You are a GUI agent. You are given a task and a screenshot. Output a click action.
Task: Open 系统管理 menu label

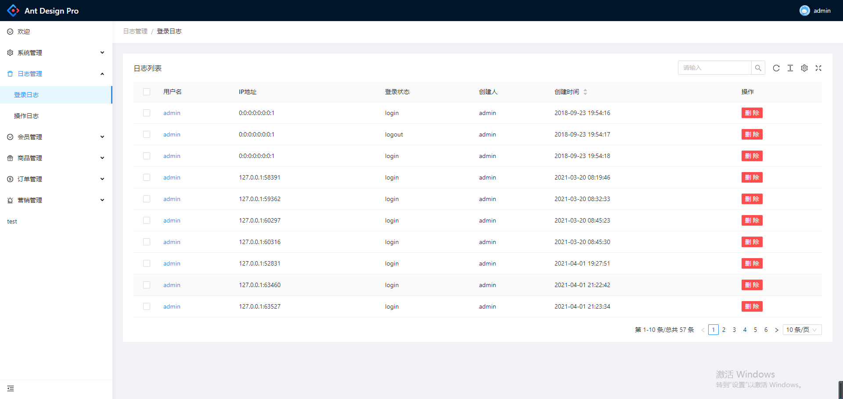coord(30,53)
